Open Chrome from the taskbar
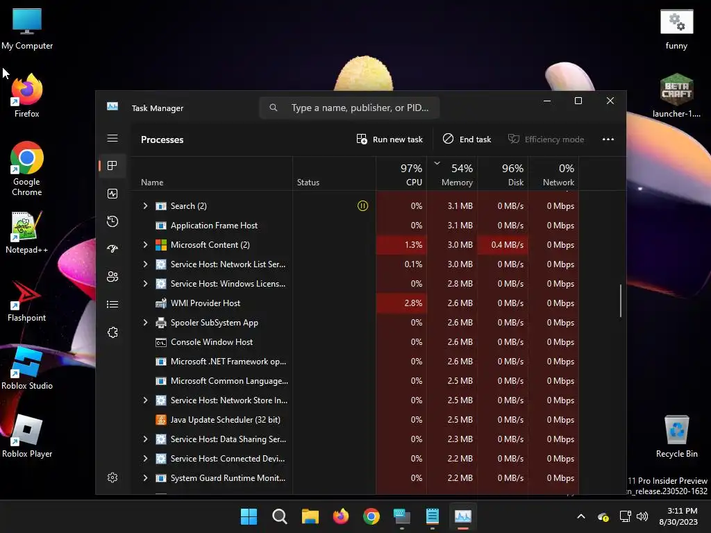The width and height of the screenshot is (711, 533). point(371,516)
